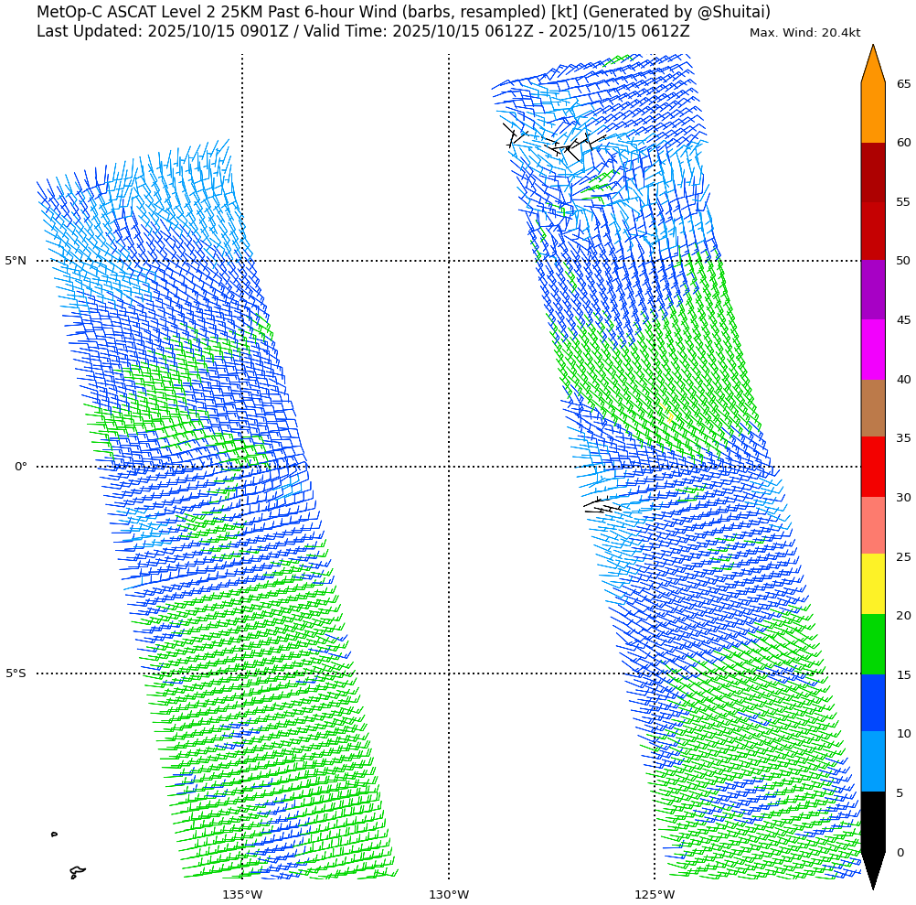
Task: Select the purple 45–50 kt color band
Action: pyautogui.click(x=873, y=290)
